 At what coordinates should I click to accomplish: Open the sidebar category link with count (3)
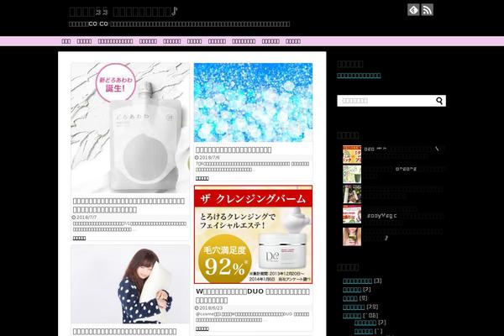tap(358, 281)
